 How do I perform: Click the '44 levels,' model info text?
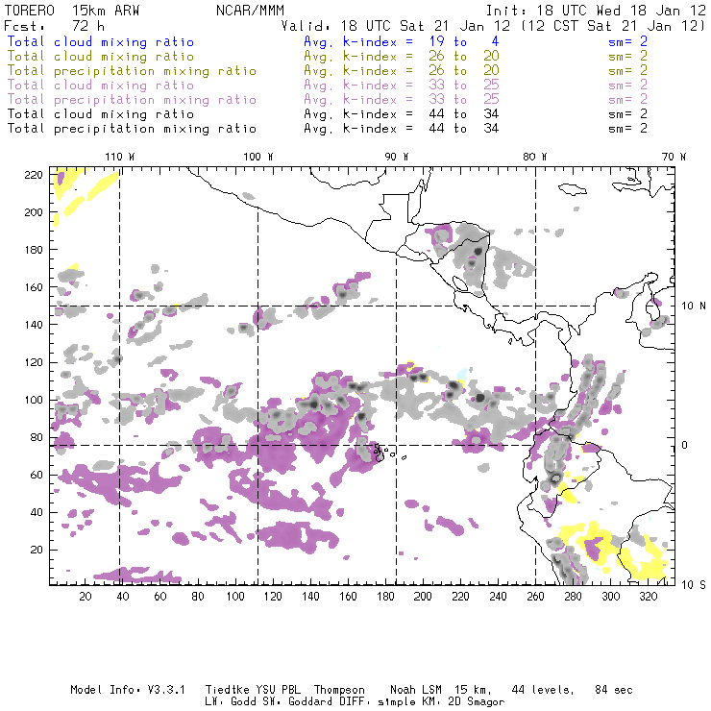(x=543, y=690)
